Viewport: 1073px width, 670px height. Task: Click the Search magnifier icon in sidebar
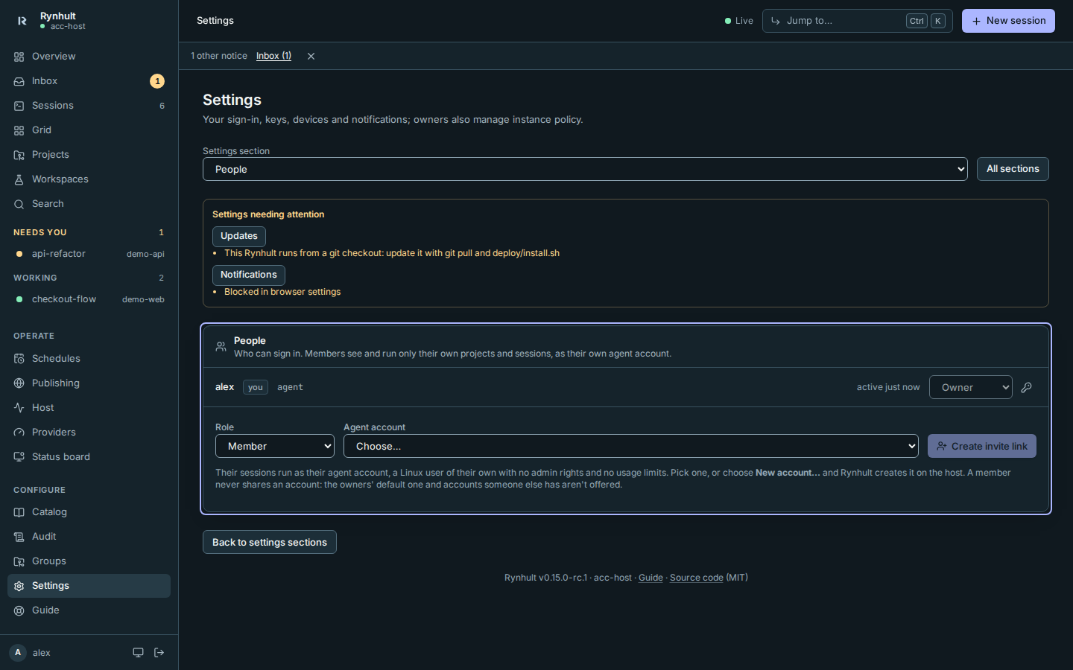(x=19, y=204)
